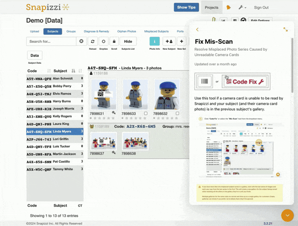Open the Upload tab
This screenshot has height=226, width=298.
pos(34,31)
